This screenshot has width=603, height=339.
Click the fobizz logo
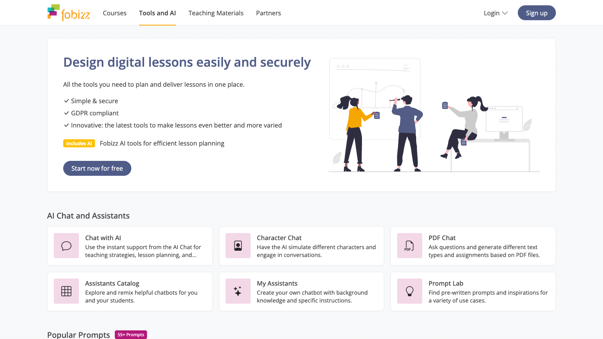69,12
